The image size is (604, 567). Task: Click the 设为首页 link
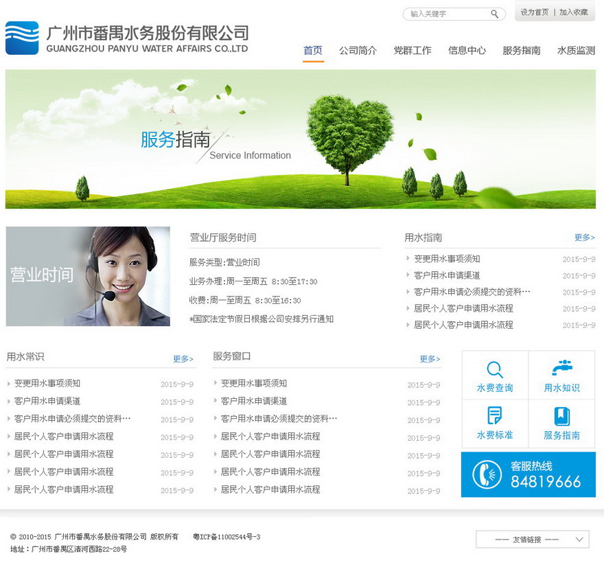tap(535, 12)
